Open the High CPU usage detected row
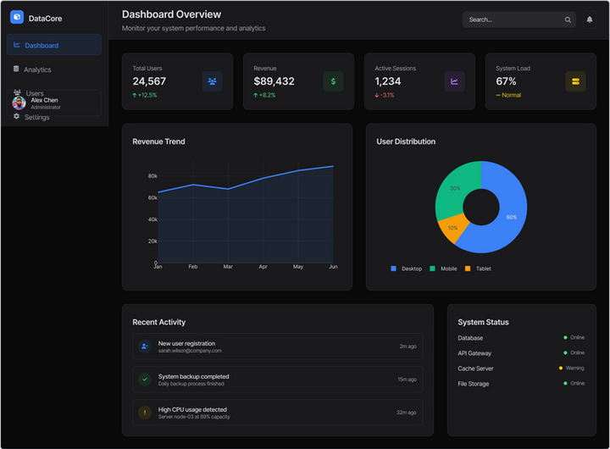Viewport: 610px width, 449px height. 278,413
